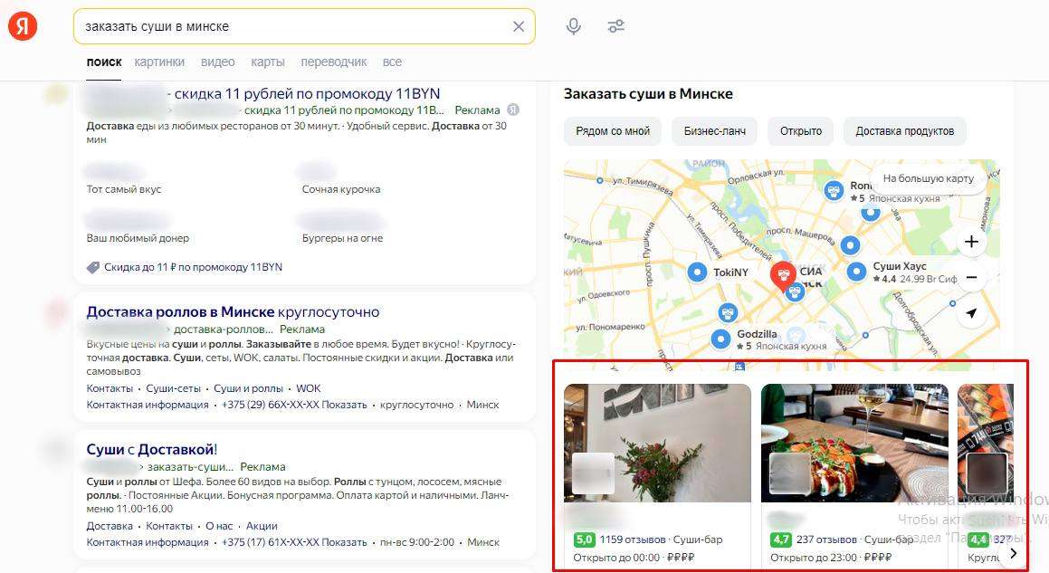The height and width of the screenshot is (573, 1049).
Task: Click the search query input field
Action: 290,26
